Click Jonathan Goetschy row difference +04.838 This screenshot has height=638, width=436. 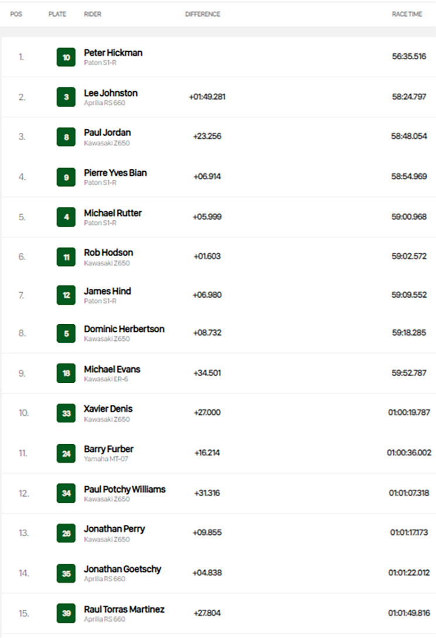click(207, 572)
